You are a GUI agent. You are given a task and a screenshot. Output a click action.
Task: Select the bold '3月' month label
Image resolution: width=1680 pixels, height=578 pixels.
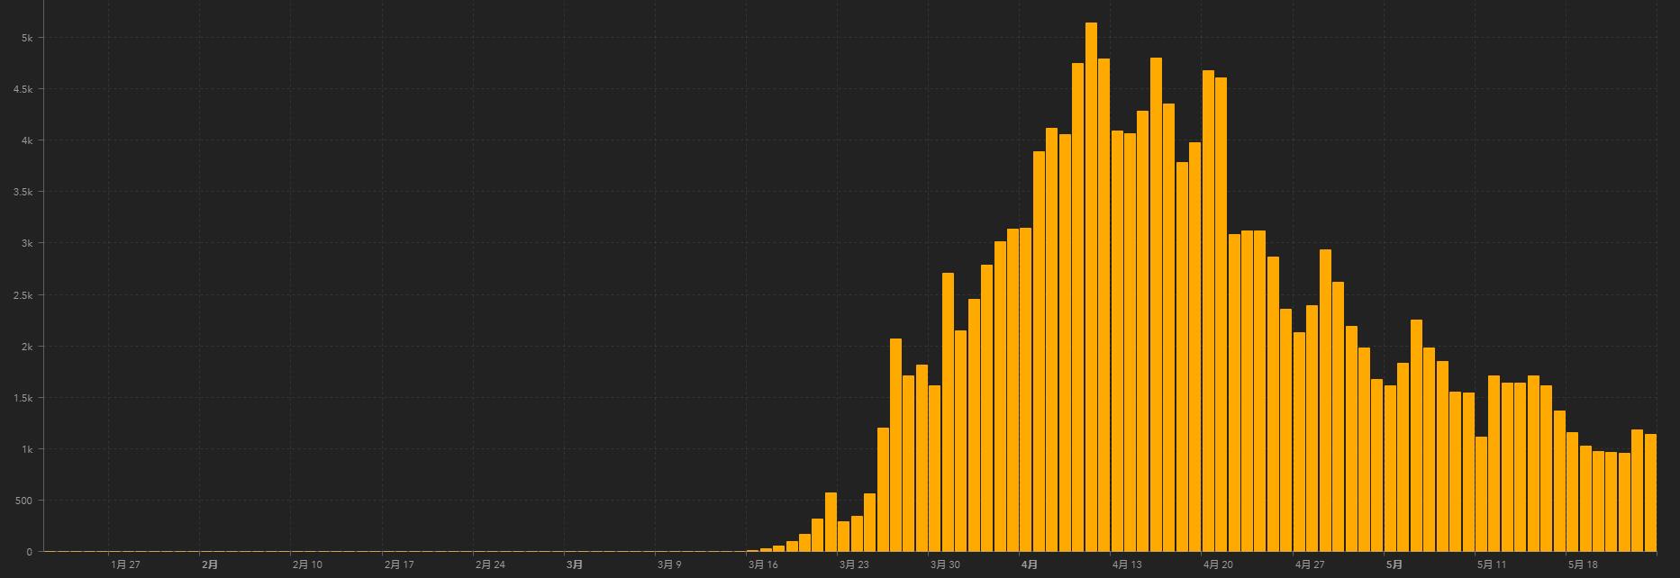[575, 564]
